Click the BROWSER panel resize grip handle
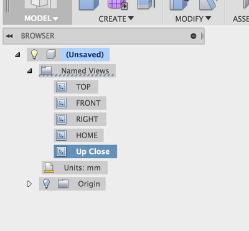249x231 pixels. (202, 36)
